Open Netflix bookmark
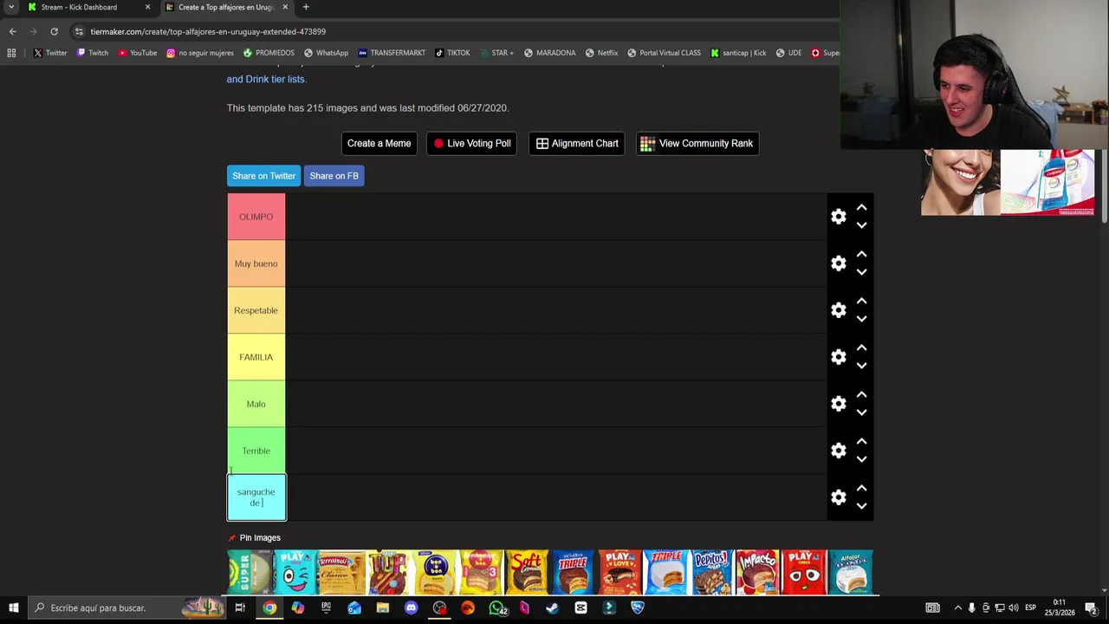This screenshot has width=1109, height=624. [x=601, y=53]
